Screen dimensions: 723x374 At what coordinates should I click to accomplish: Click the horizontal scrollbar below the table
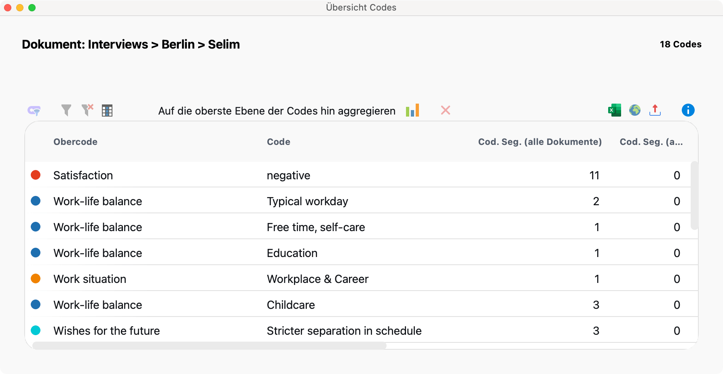(209, 346)
